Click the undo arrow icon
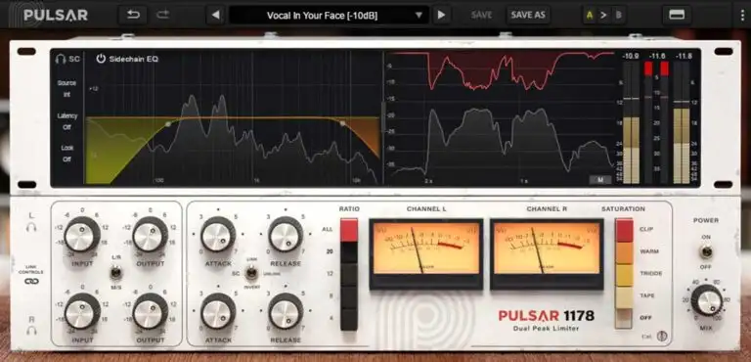This screenshot has height=362, width=751. coord(133,15)
